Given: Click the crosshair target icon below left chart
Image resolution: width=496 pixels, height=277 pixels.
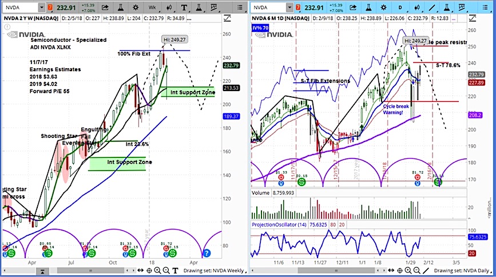Looking at the screenshot, I should click(x=149, y=270).
